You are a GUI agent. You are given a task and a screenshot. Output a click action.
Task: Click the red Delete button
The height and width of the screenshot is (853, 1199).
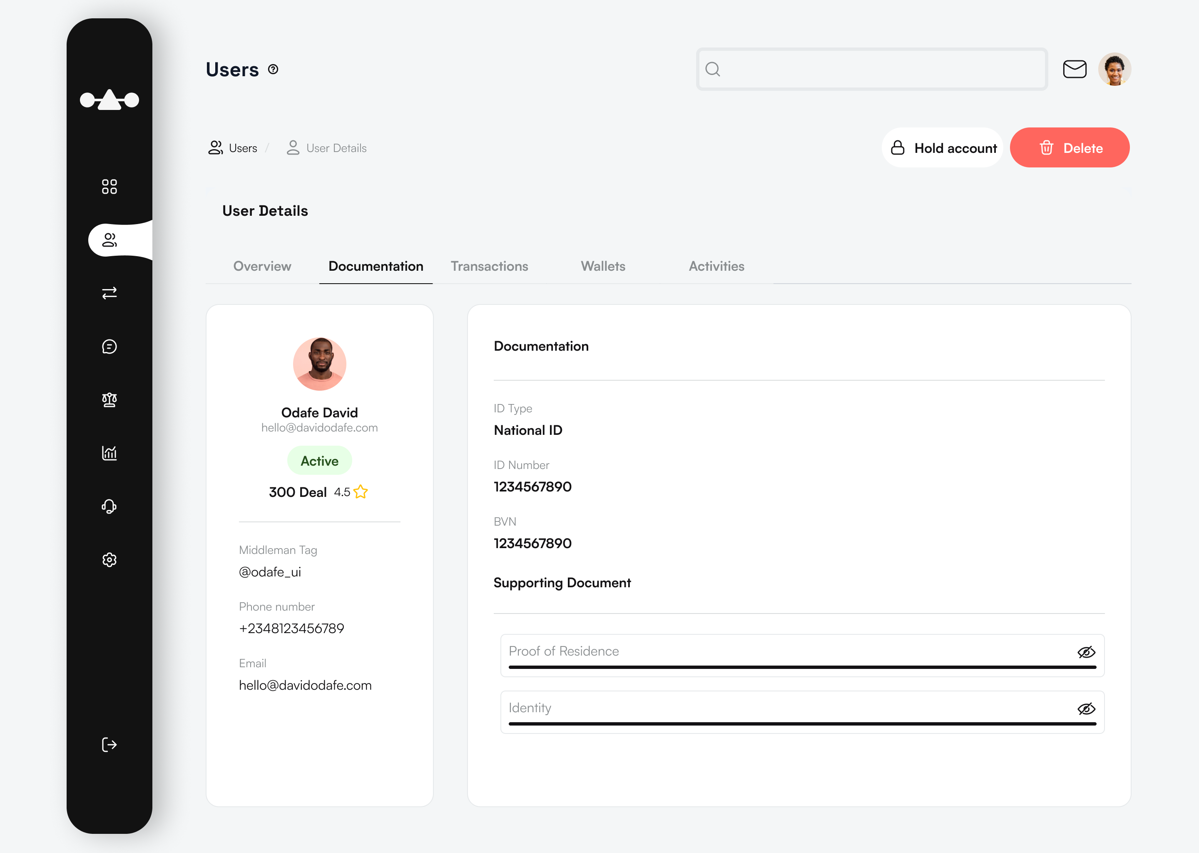pyautogui.click(x=1070, y=147)
